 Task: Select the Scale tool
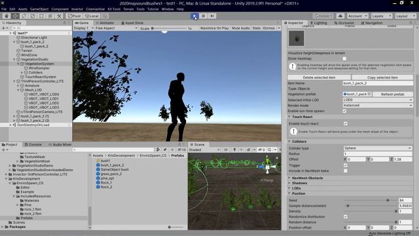pyautogui.click(x=33, y=16)
